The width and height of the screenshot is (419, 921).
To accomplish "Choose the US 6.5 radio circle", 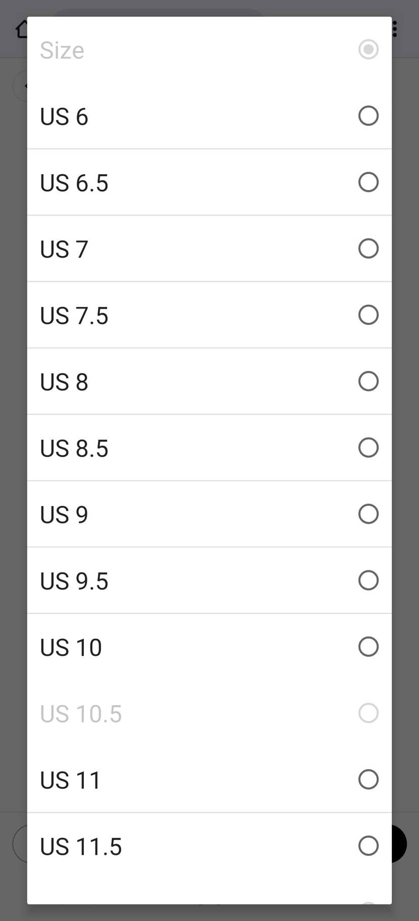I will click(x=368, y=182).
